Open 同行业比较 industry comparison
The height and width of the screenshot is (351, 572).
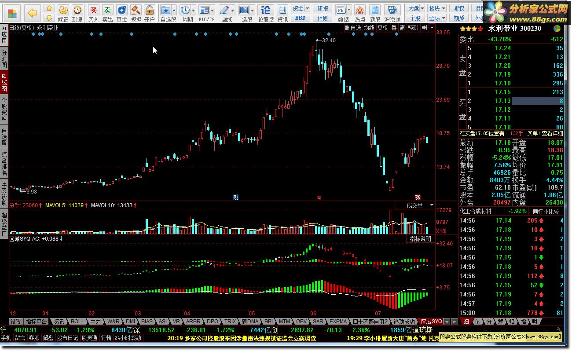click(x=546, y=211)
